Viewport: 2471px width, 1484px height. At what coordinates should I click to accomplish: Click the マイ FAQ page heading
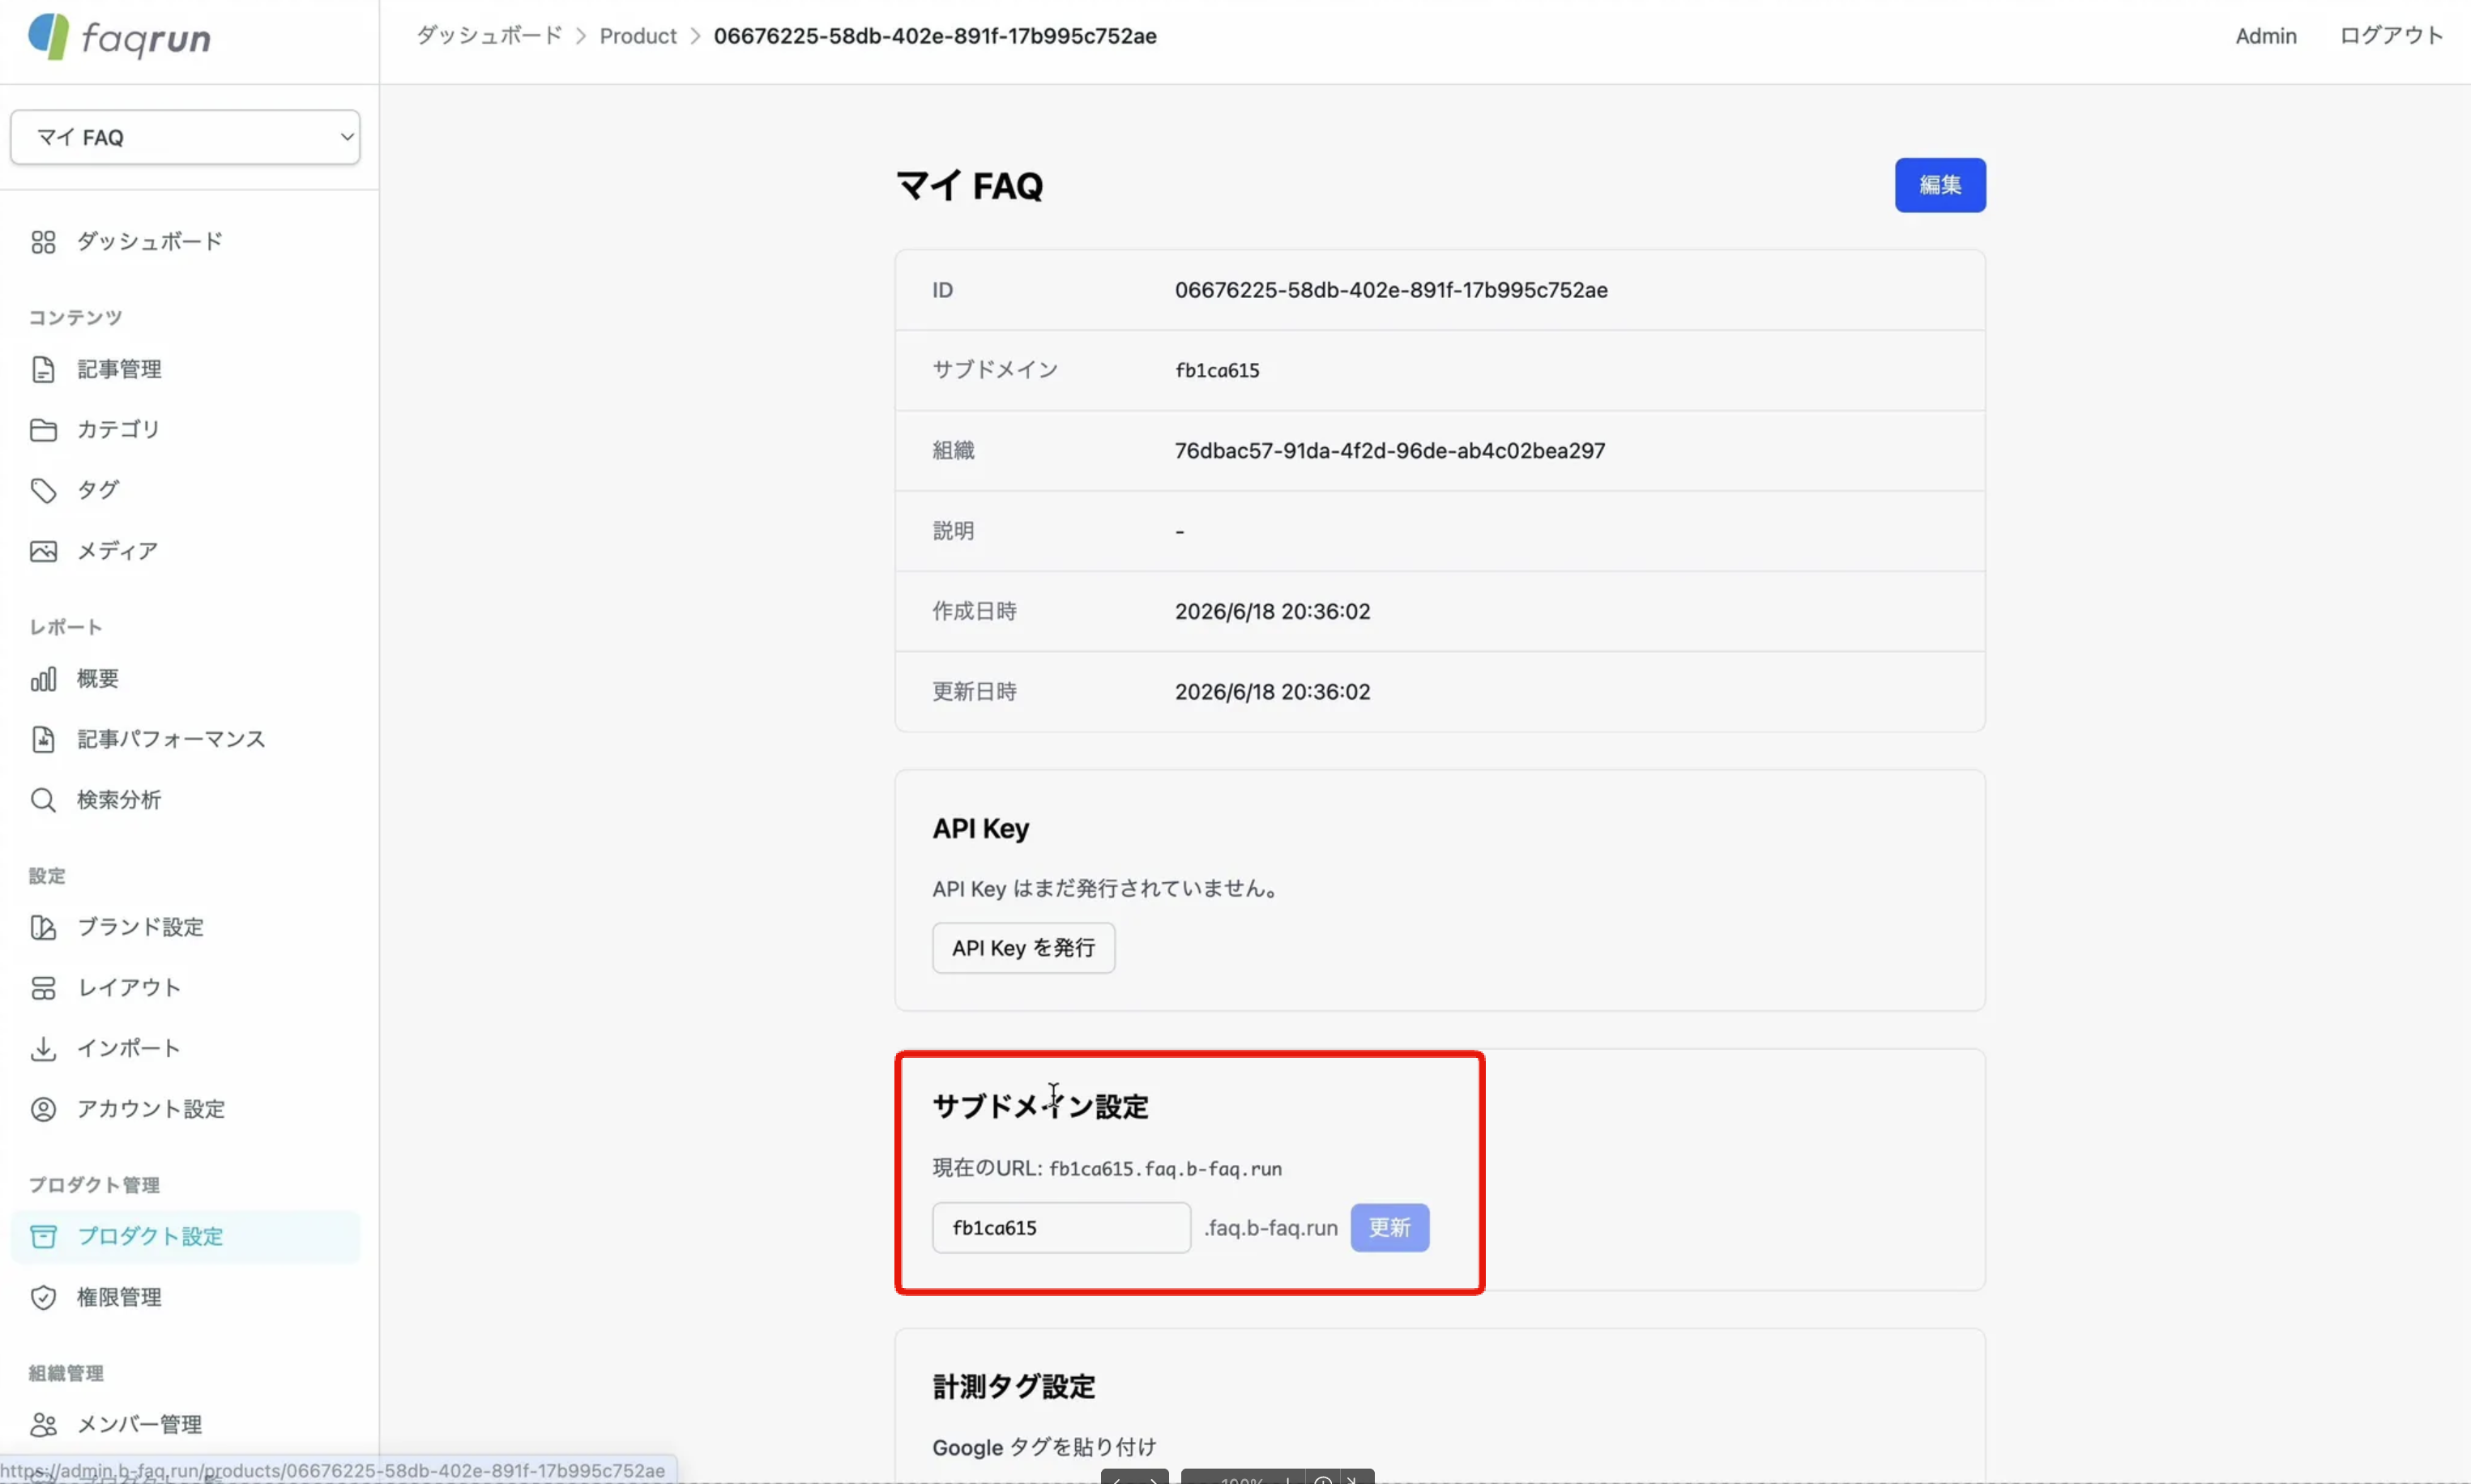tap(969, 186)
